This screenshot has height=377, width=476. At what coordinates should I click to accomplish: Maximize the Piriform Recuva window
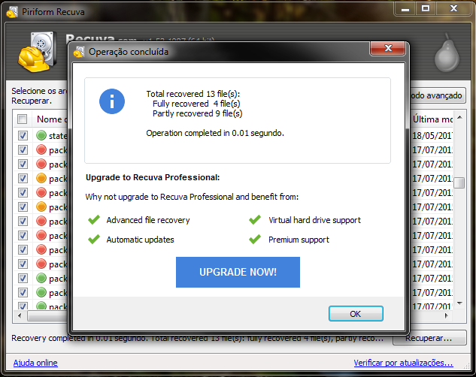click(426, 9)
